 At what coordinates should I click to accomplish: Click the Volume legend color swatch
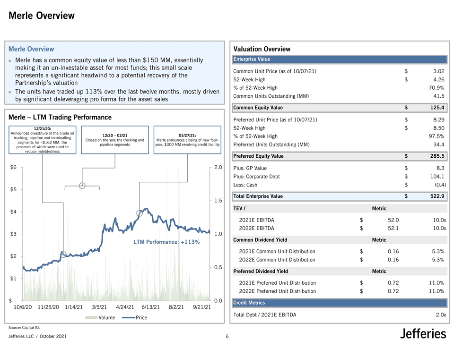[91, 318]
